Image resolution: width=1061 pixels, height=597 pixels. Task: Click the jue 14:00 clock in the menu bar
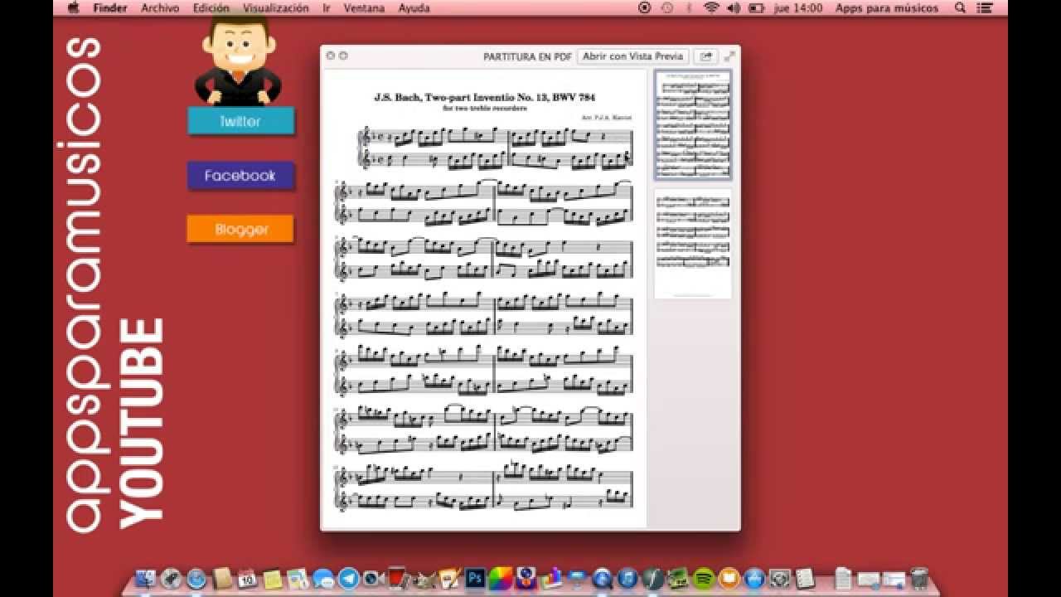pos(798,7)
